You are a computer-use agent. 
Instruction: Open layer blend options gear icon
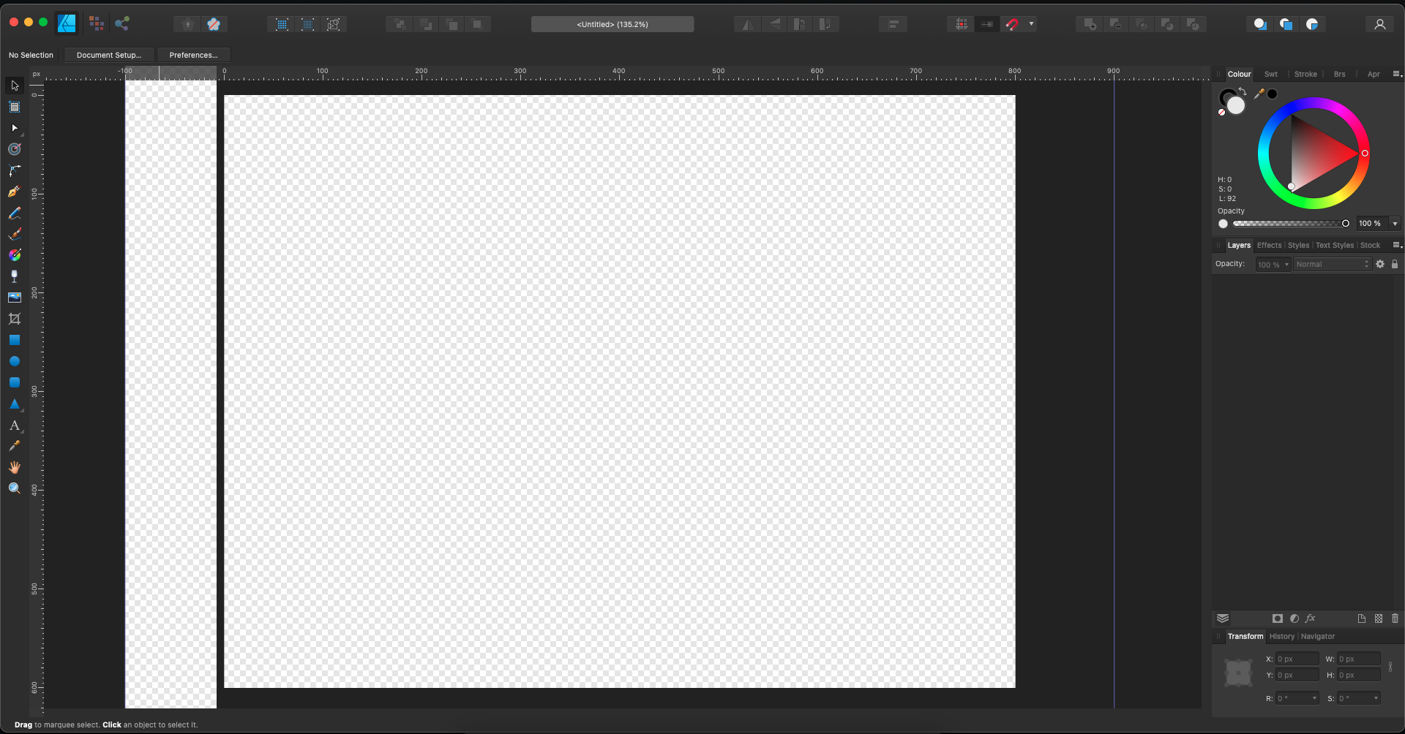[1380, 264]
